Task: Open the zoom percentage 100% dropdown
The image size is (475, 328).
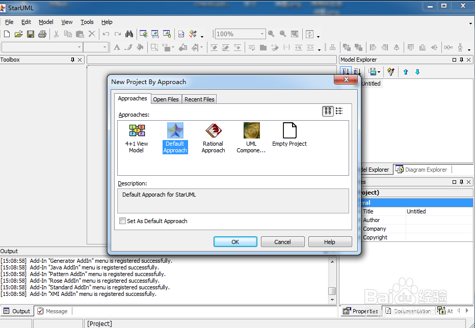Action: 262,34
